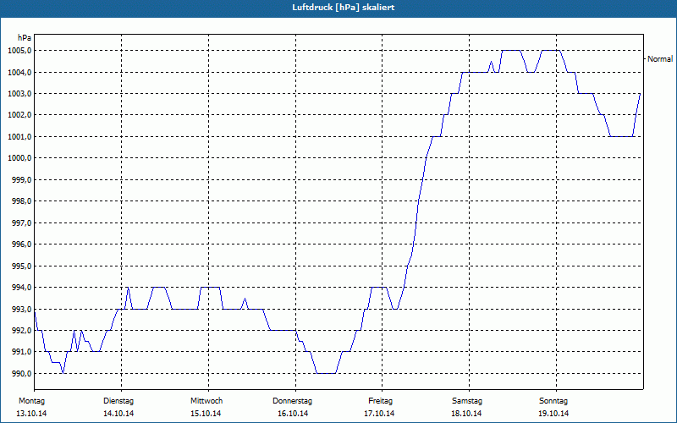The image size is (677, 423).
Task: Click the 998,0 axis value
Action: pyautogui.click(x=22, y=201)
